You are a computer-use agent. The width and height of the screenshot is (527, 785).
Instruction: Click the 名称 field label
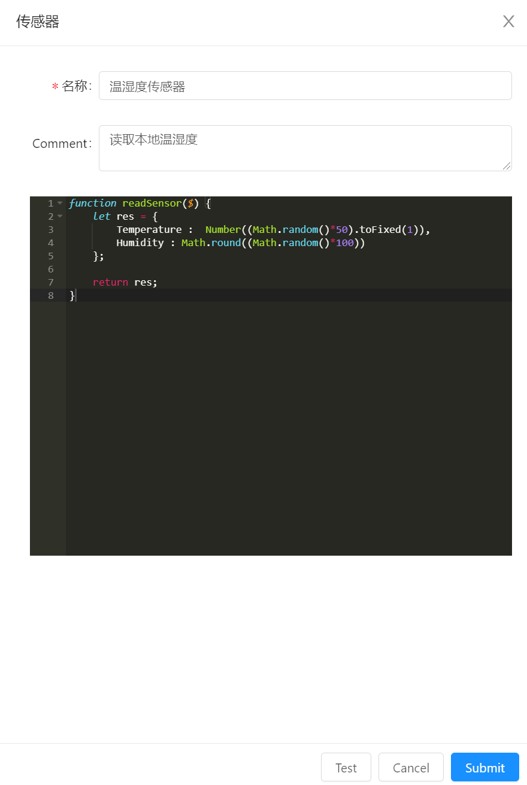[75, 86]
